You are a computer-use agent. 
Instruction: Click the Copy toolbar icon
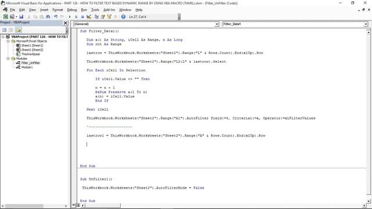(x=35, y=17)
